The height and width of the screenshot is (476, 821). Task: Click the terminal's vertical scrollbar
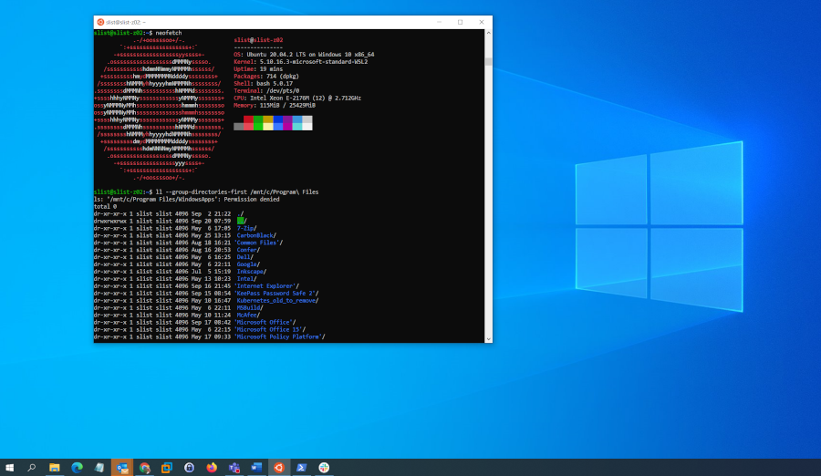[x=488, y=62]
